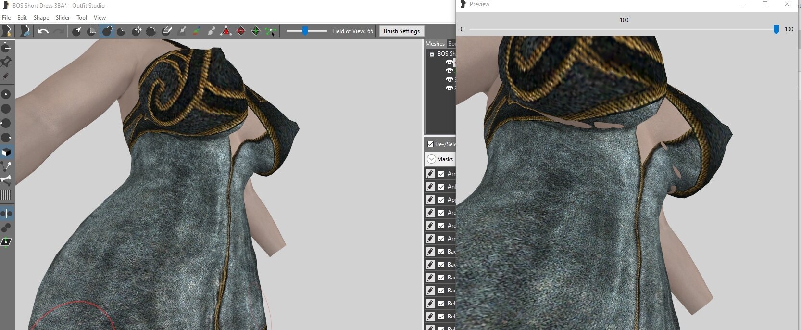Click the Field of View slider handle
This screenshot has height=330, width=801.
click(305, 31)
